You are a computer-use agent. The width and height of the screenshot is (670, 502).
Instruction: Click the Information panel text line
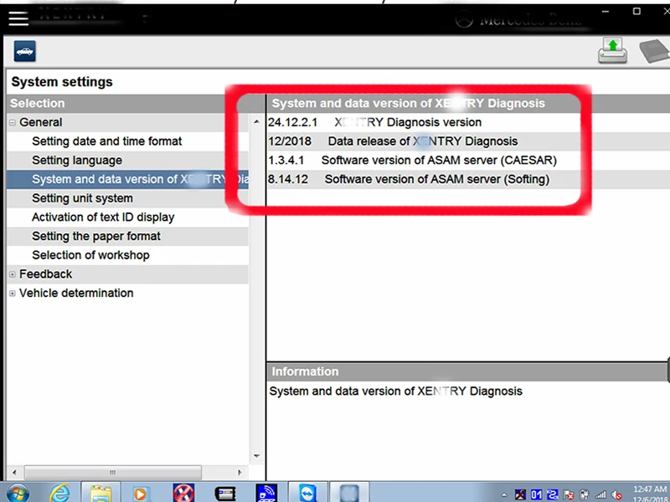click(395, 392)
